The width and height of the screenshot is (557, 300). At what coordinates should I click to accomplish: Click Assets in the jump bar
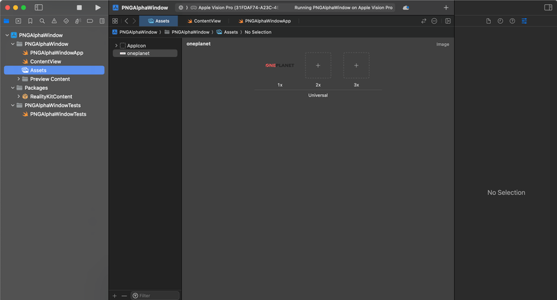[227, 32]
